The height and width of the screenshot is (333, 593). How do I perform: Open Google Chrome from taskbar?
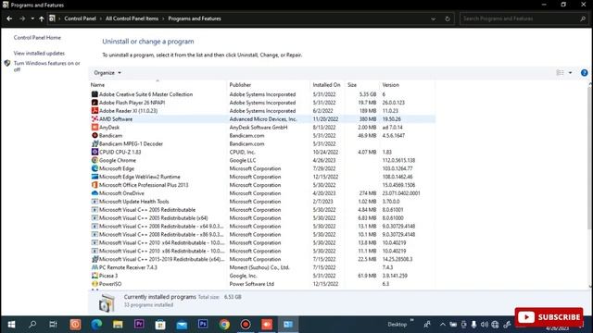(224, 325)
